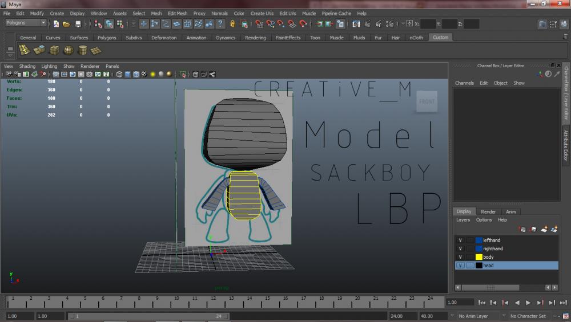Click the blue color swatch of lefthand layer
571x322 pixels.
click(479, 240)
